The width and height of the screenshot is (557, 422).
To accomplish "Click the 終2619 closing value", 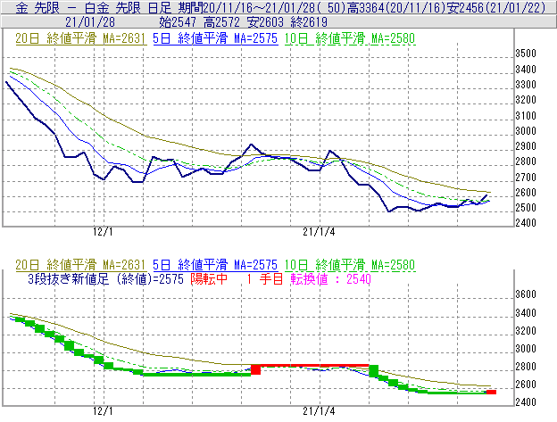I will tap(309, 22).
